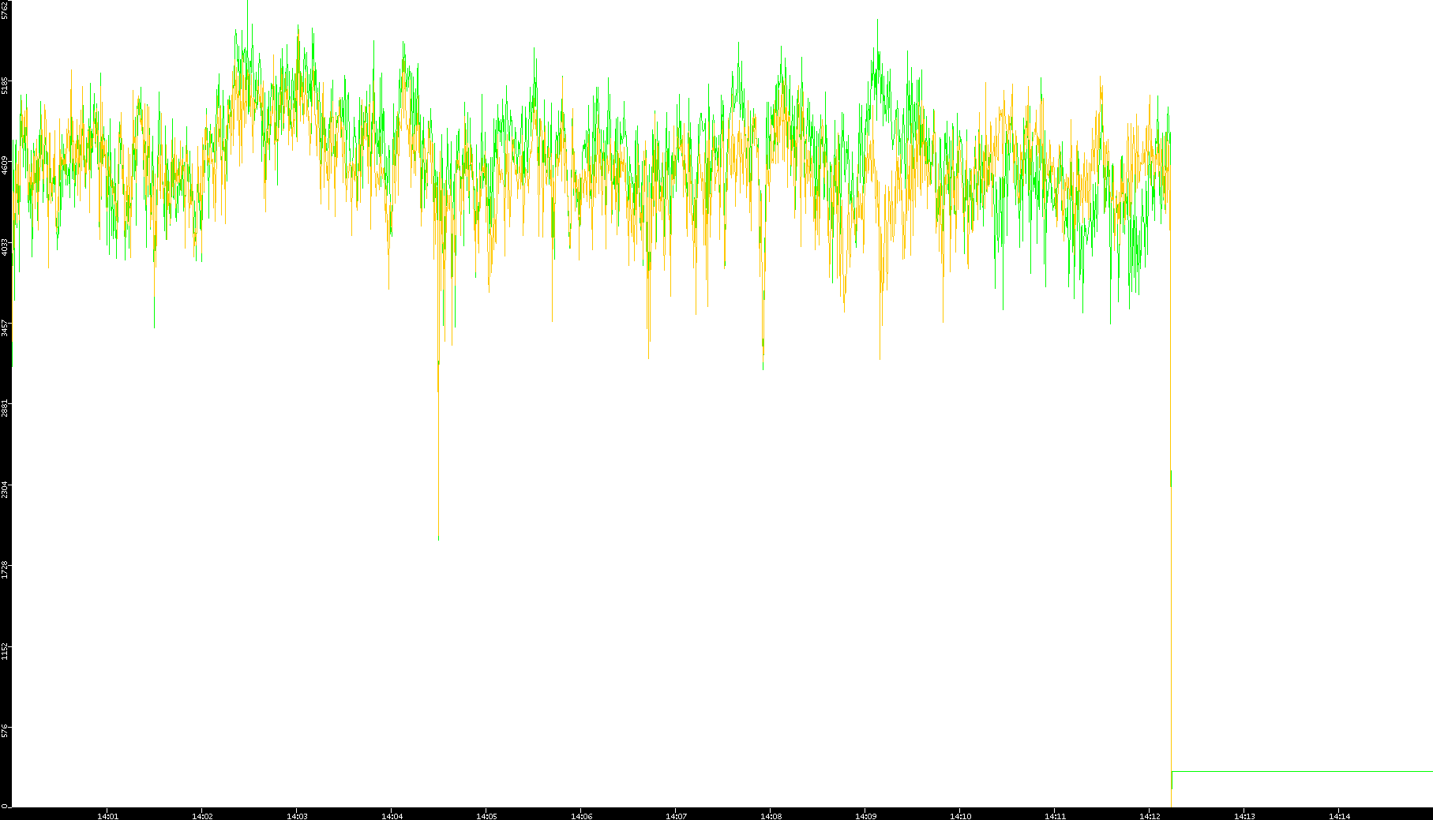Click the 14:07 time axis label
This screenshot has width=1433, height=820.
pos(676,816)
